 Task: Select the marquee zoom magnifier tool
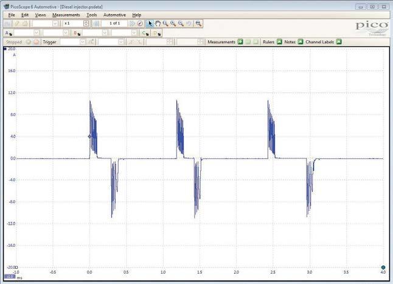pyautogui.click(x=165, y=24)
